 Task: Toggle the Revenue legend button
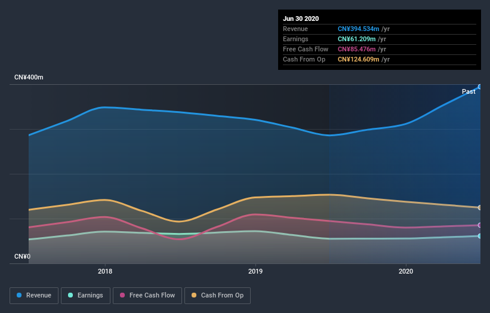click(34, 296)
